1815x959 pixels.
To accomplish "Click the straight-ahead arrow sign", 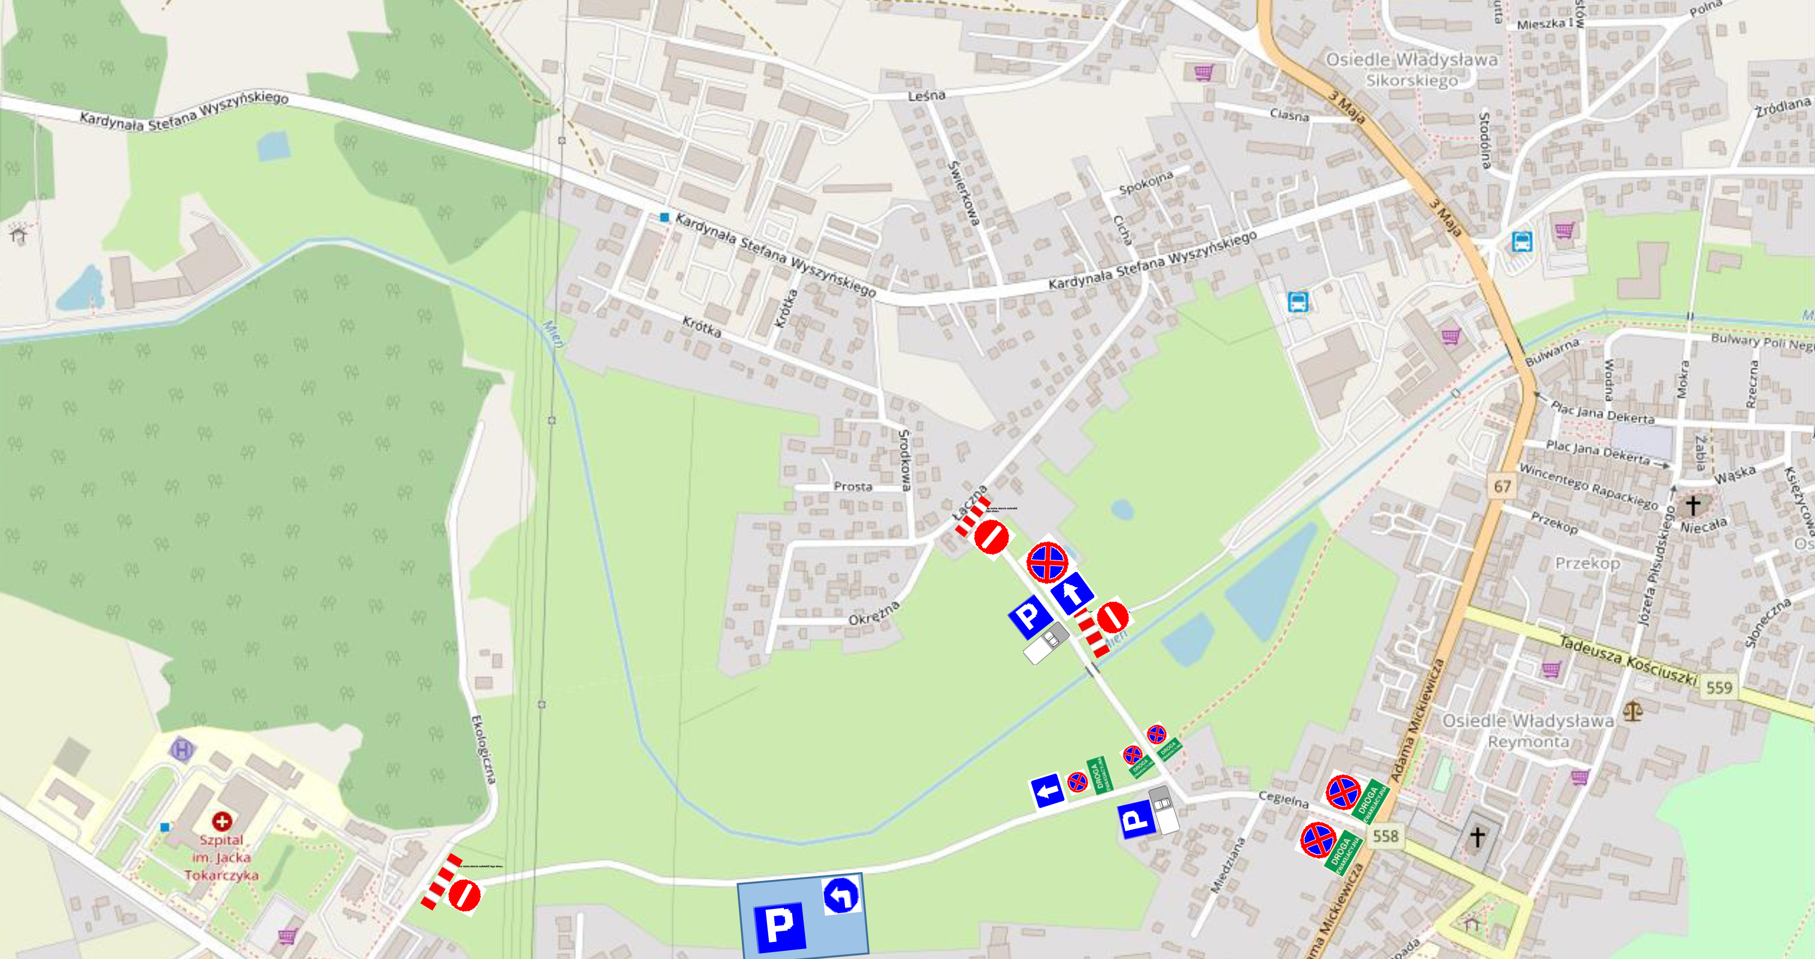I will pyautogui.click(x=1072, y=593).
